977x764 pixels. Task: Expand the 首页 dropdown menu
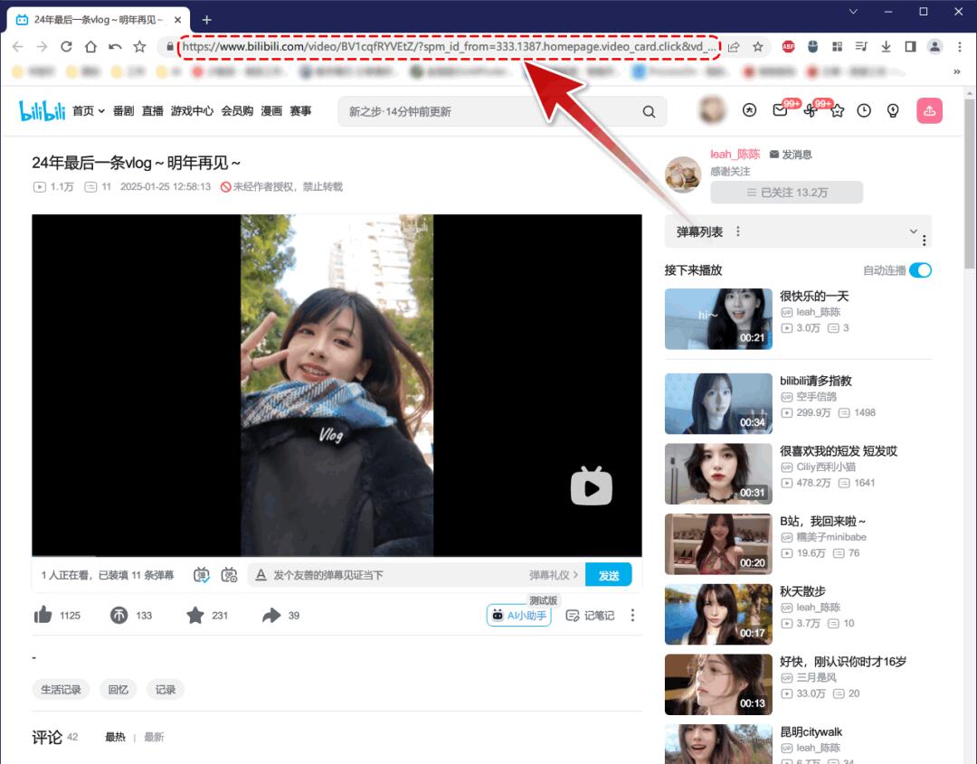click(x=89, y=111)
